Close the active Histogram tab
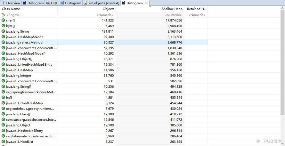This screenshot has height=146, width=285. point(146,3)
